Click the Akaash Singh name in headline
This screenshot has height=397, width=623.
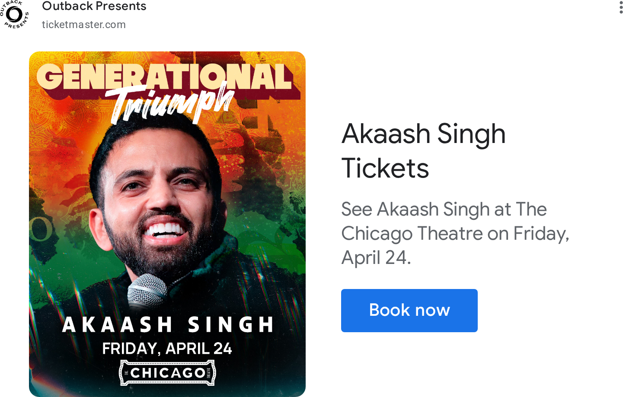coord(424,134)
